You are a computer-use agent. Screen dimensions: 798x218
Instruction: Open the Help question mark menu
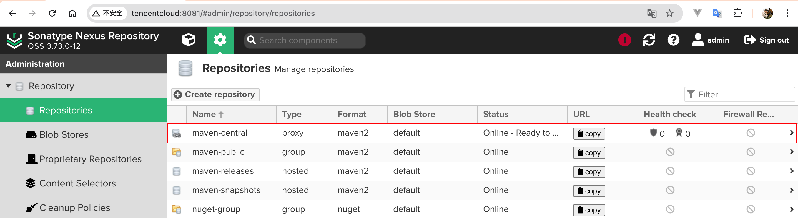pos(673,40)
